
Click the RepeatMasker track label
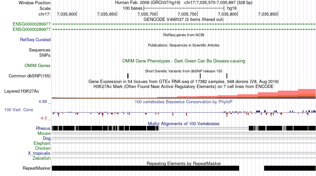pos(37,168)
